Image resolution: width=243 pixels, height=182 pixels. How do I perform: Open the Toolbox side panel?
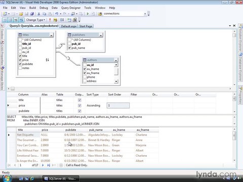pos(2,31)
